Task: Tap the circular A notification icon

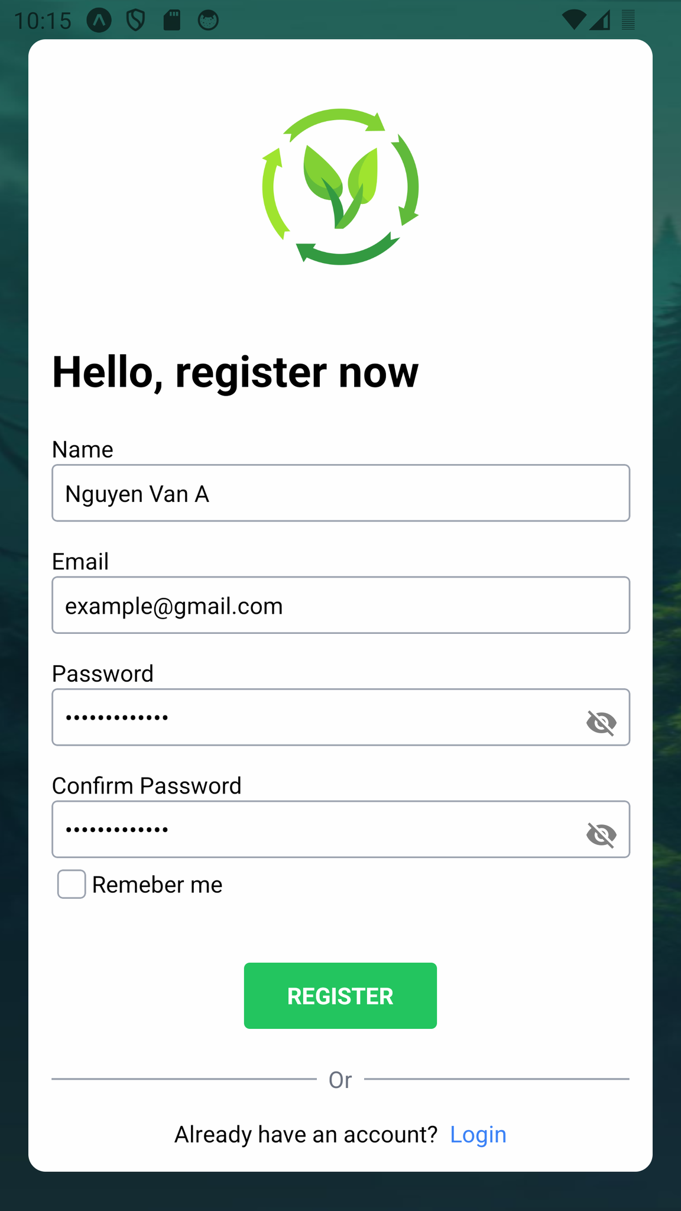Action: (x=99, y=20)
